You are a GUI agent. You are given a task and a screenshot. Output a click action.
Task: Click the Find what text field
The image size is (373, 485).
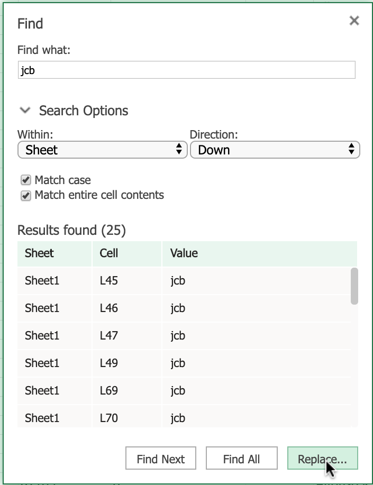(186, 70)
